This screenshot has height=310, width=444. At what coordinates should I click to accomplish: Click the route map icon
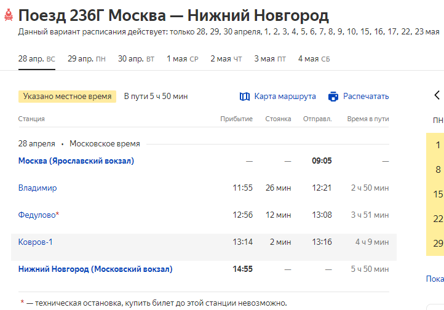(x=245, y=97)
